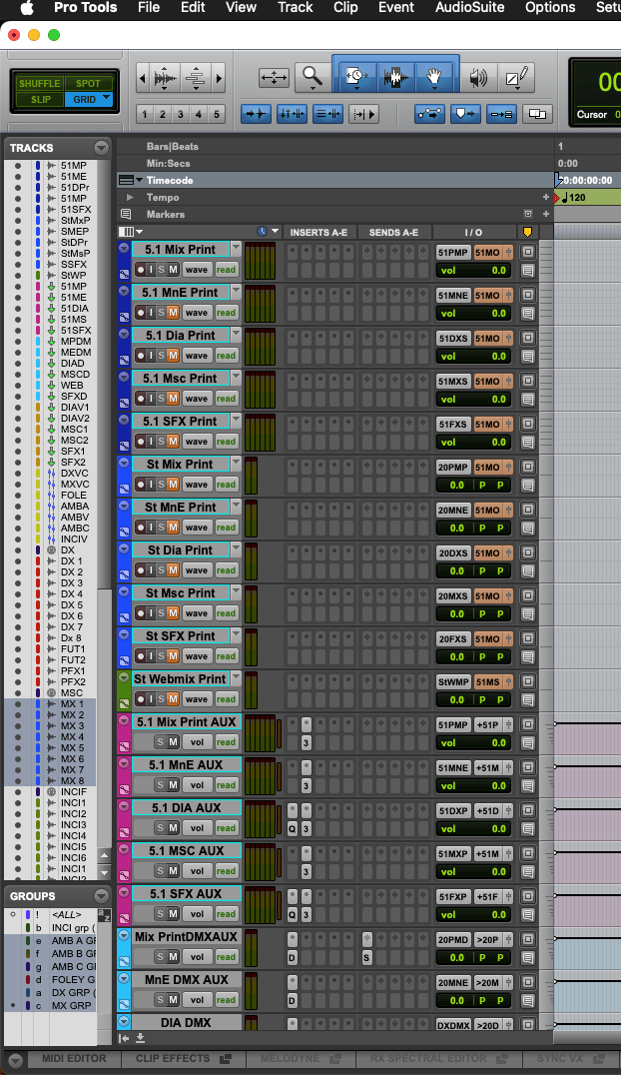Open the Apple menu
Image resolution: width=621 pixels, height=1075 pixels.
tap(27, 8)
